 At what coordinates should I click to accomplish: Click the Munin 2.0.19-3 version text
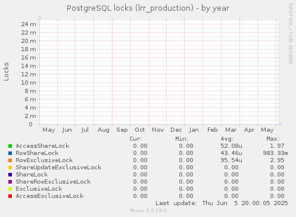point(148,210)
